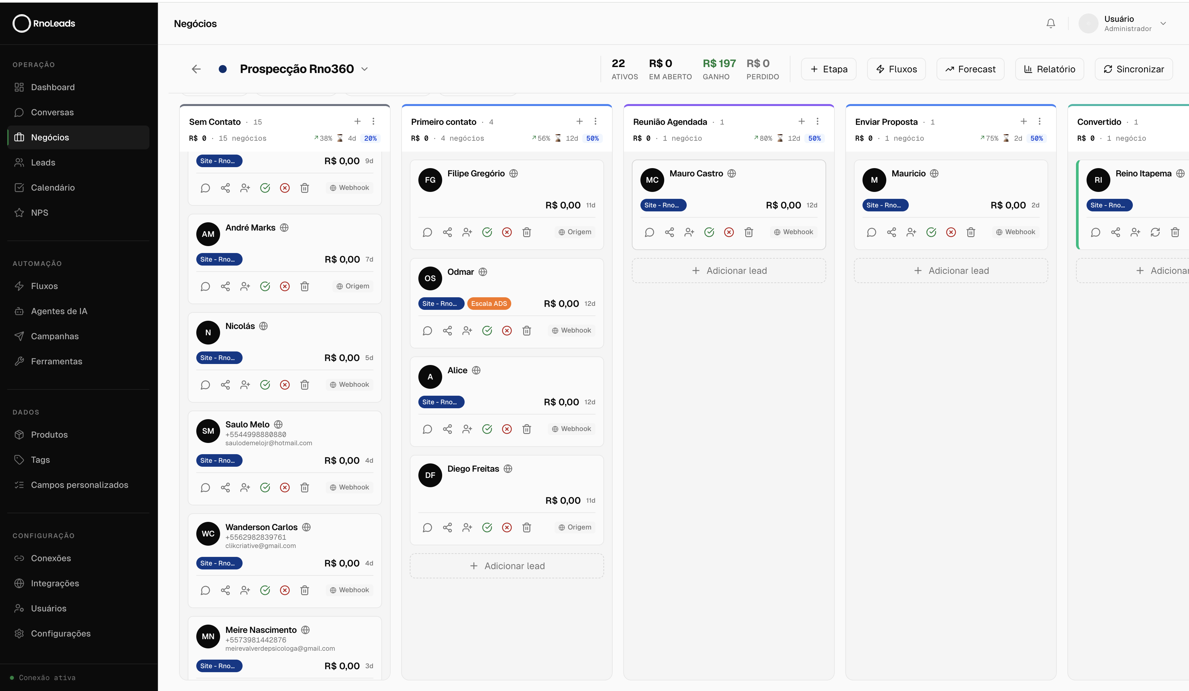Open chat for Reino Itapema card
Screen dimensions: 1189x691
[1095, 232]
